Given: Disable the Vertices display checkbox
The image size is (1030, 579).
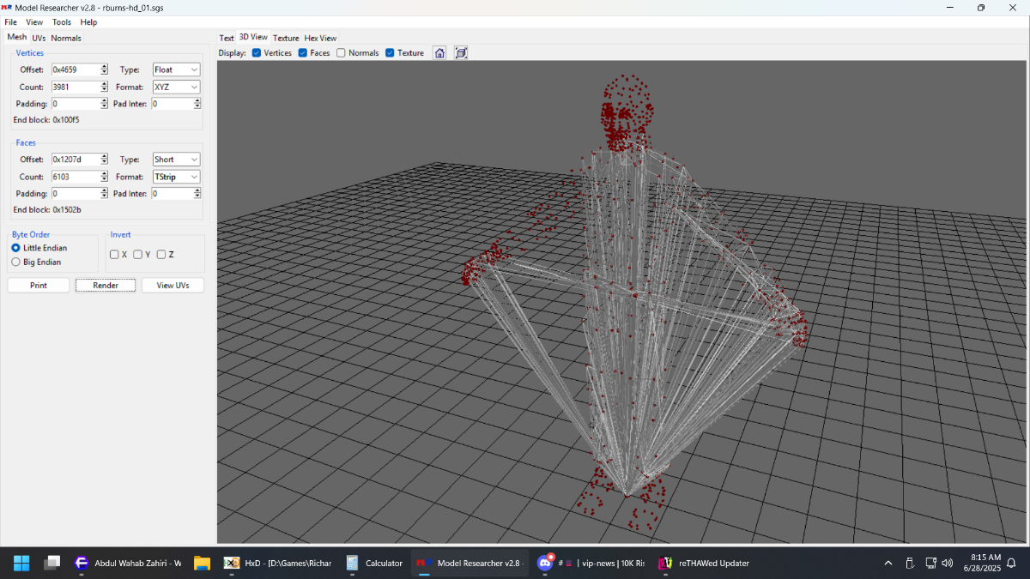Looking at the screenshot, I should pyautogui.click(x=257, y=53).
